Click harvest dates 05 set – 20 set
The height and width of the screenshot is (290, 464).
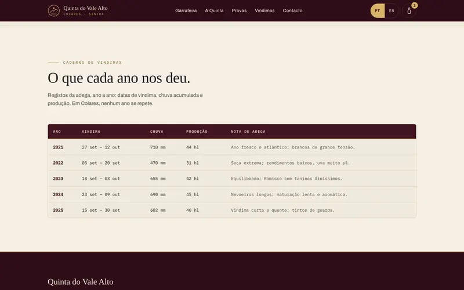[x=101, y=163]
